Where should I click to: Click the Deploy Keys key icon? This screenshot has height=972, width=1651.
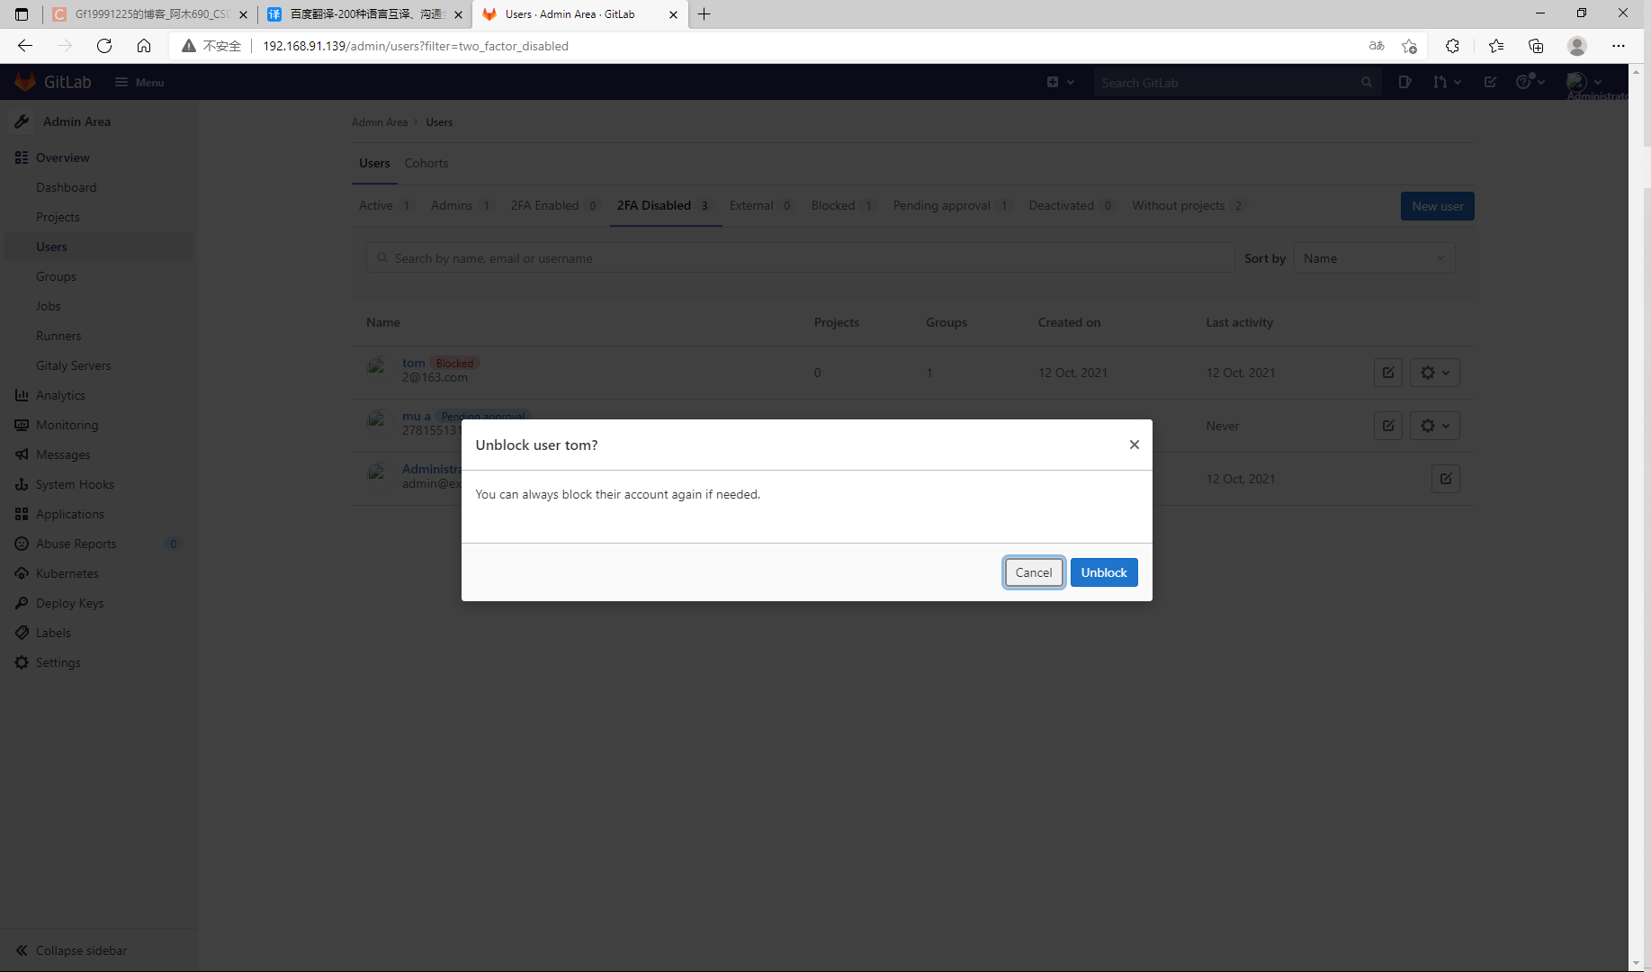pyautogui.click(x=22, y=603)
